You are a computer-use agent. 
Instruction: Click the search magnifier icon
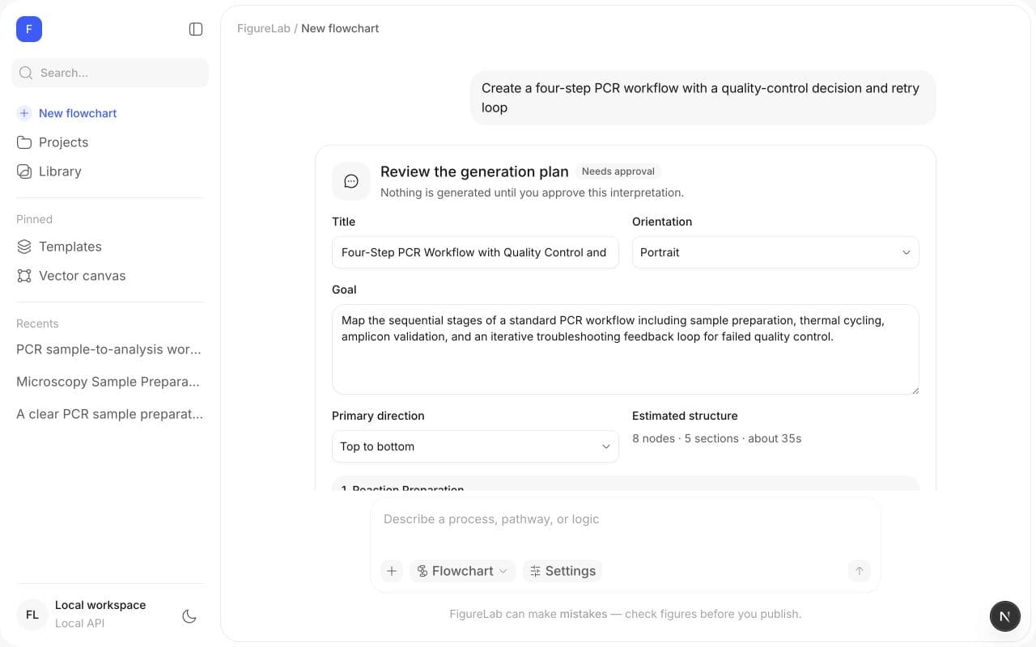(x=26, y=73)
